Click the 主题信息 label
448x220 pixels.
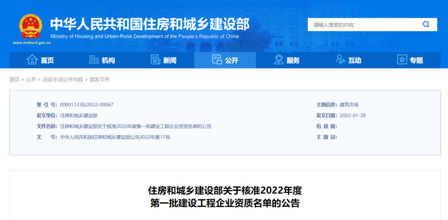327,105
